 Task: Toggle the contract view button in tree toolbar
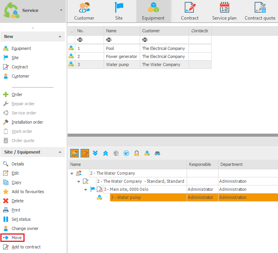[x=85, y=153]
